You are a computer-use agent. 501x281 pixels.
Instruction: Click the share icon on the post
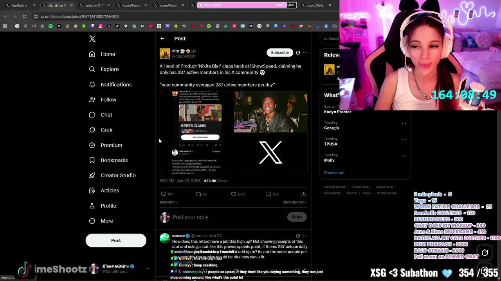[x=303, y=194]
